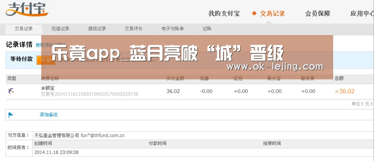The width and height of the screenshot is (374, 161).
Task: Click the +0.00 value under 集分宝
Action: pos(274,91)
